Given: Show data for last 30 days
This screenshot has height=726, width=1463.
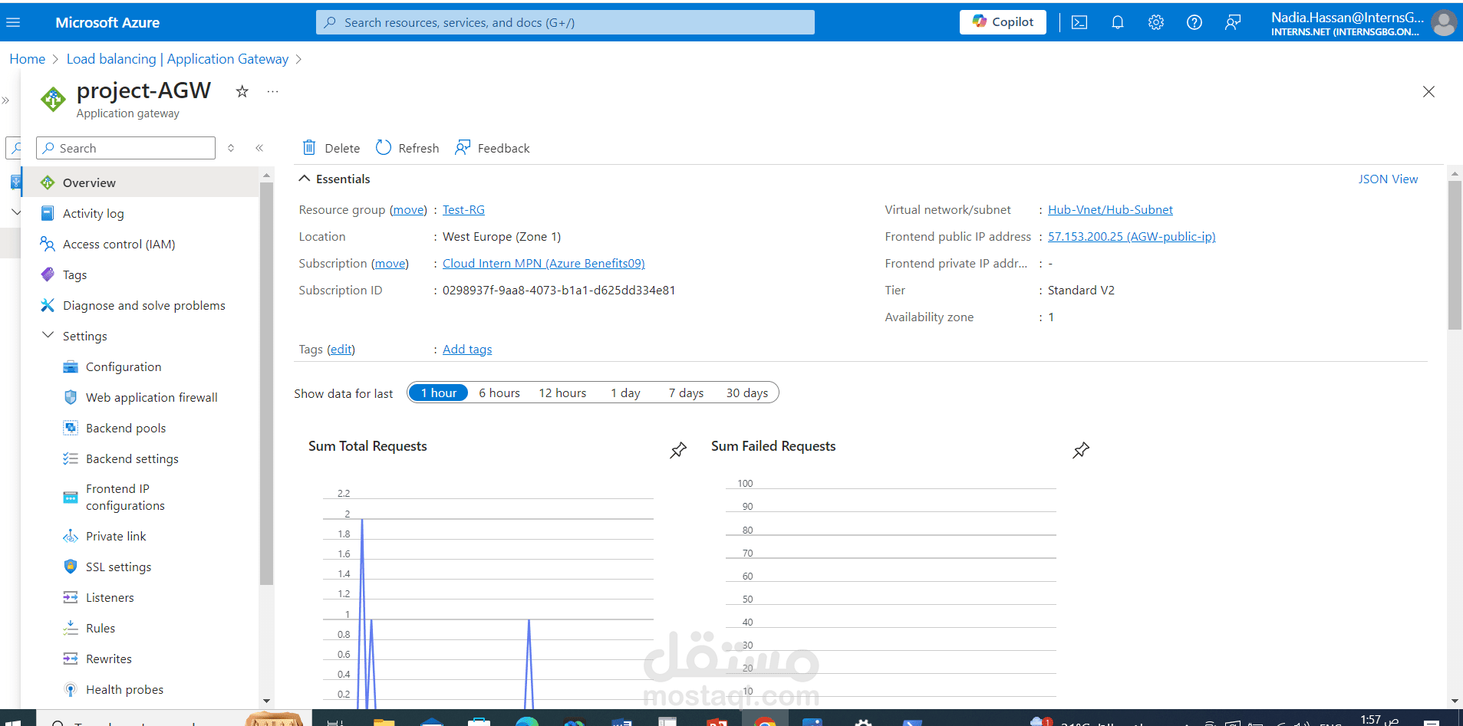Looking at the screenshot, I should tap(746, 392).
